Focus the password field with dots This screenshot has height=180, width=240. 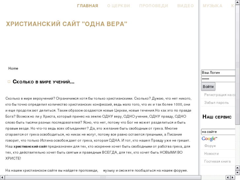218,79
